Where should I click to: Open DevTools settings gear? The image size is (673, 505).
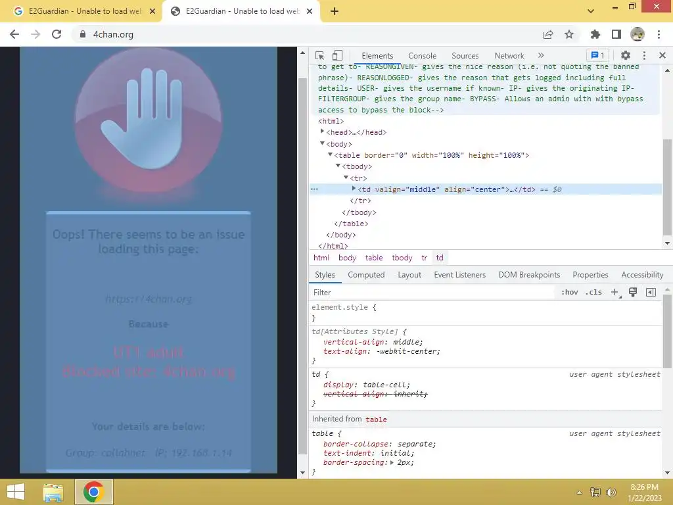pos(626,55)
